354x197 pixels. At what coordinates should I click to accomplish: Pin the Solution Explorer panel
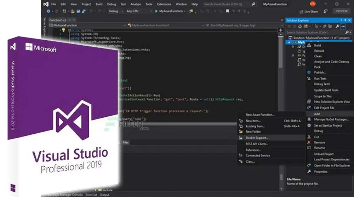(x=345, y=20)
